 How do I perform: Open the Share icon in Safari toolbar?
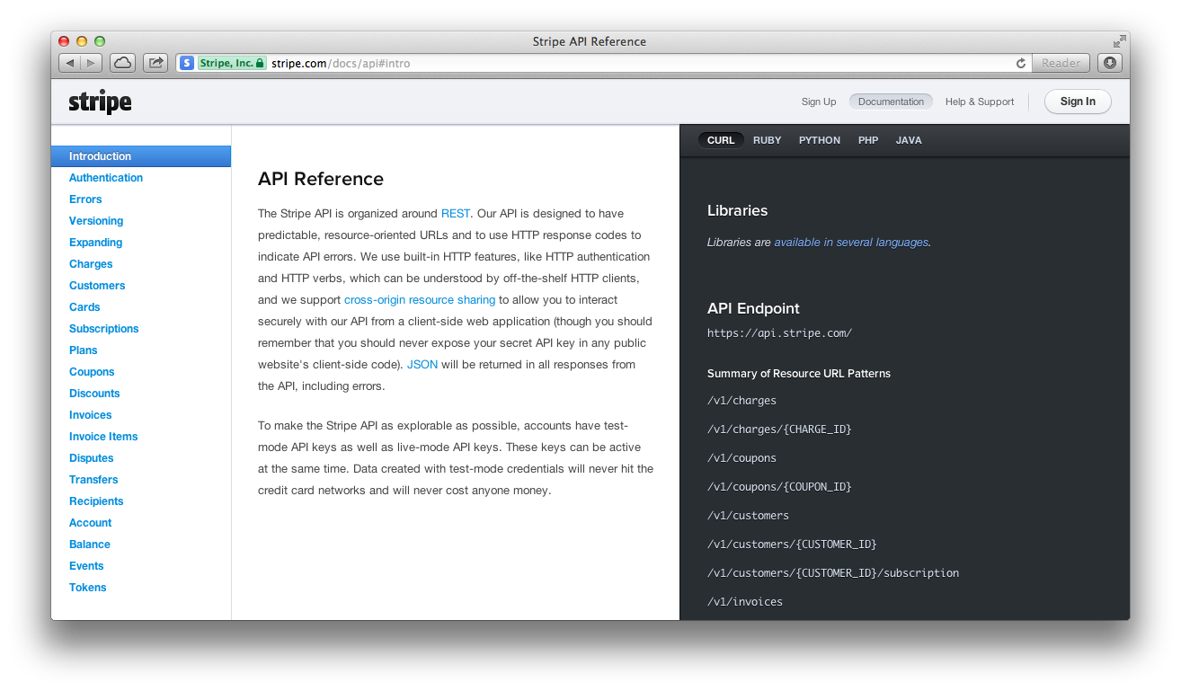point(155,63)
